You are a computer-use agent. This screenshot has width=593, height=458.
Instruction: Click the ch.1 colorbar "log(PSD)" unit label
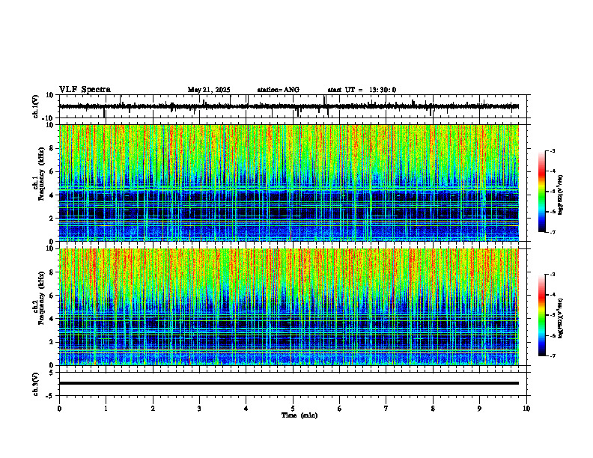(561, 195)
